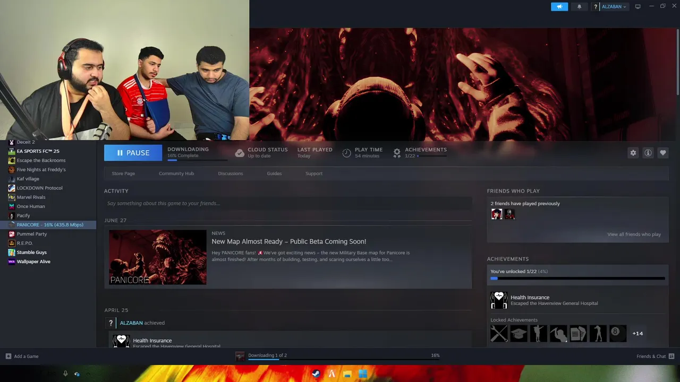Viewport: 680px width, 382px height.
Task: Show the +14 more locked achievements
Action: 637,334
